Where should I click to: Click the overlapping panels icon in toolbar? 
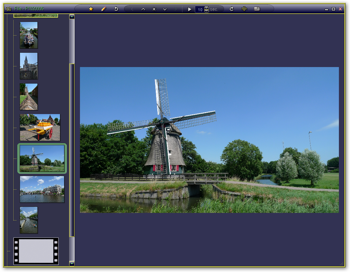(x=257, y=9)
